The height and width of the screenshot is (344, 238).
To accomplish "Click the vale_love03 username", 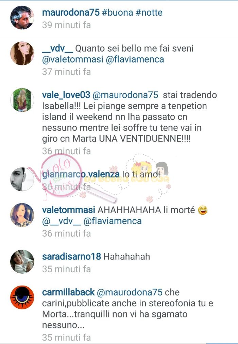I will tap(66, 95).
